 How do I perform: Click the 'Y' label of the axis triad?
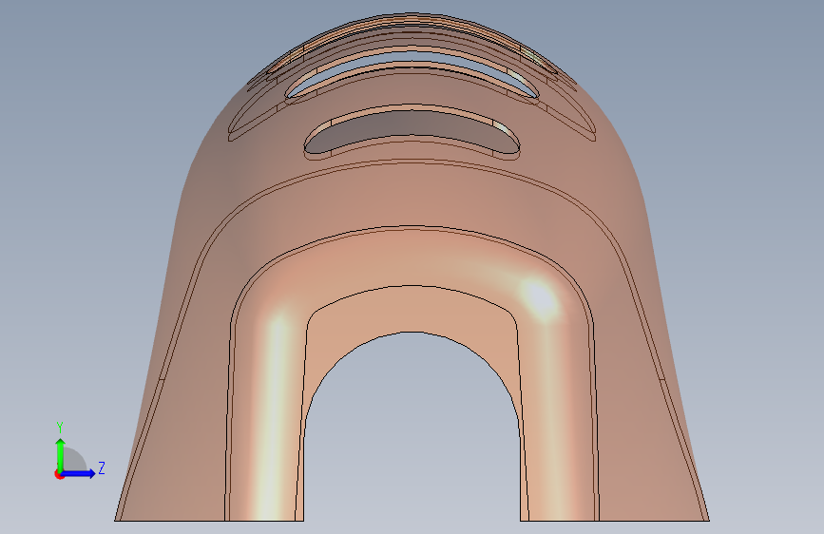click(60, 427)
